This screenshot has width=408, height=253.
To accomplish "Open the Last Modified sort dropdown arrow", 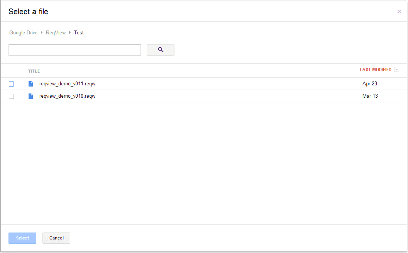I will [396, 70].
